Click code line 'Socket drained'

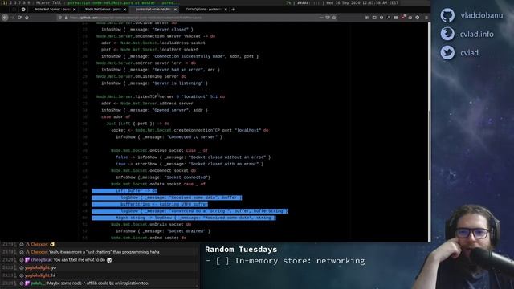click(x=162, y=231)
